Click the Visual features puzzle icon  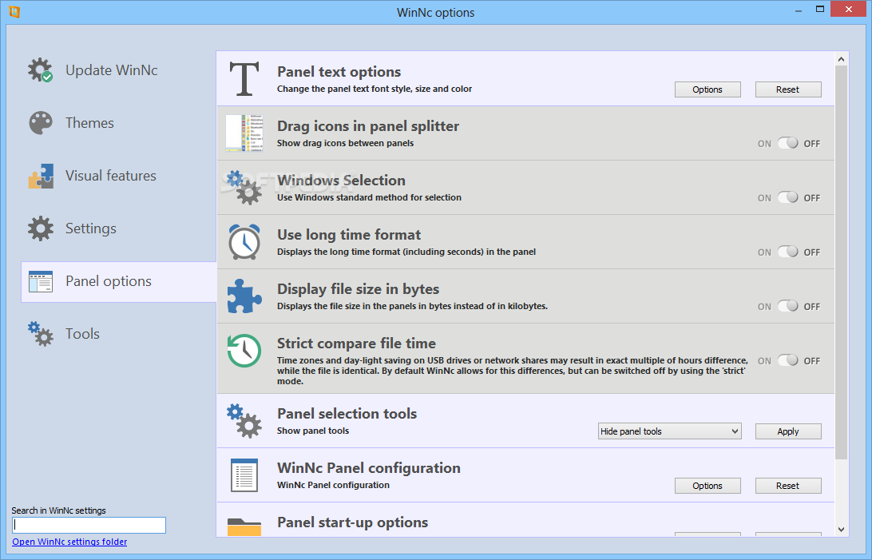tap(41, 176)
